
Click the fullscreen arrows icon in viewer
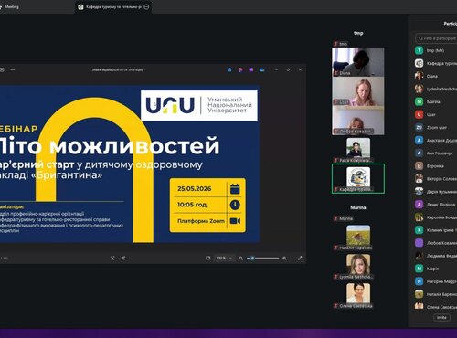click(x=300, y=258)
